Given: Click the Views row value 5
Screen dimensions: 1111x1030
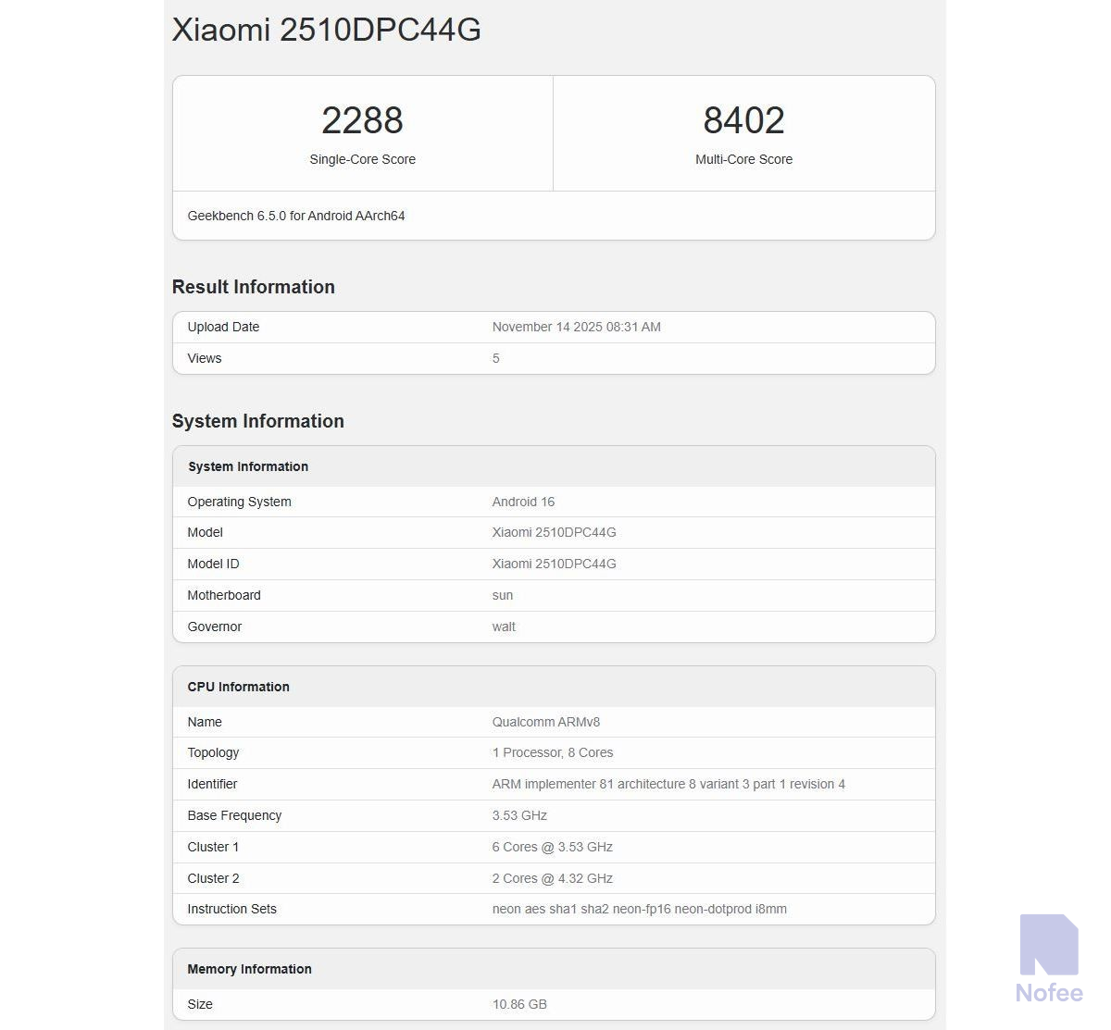Looking at the screenshot, I should [x=496, y=358].
